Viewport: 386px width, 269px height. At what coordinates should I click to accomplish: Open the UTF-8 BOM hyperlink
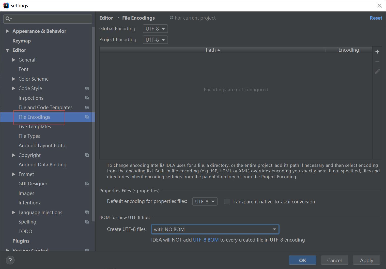pyautogui.click(x=206, y=240)
